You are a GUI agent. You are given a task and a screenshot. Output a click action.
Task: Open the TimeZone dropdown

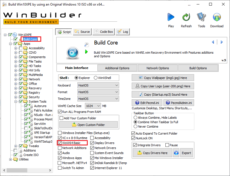pyautogui.click(x=98, y=99)
